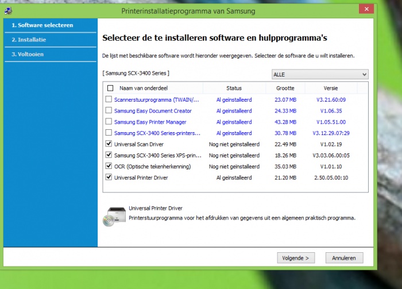The image size is (402, 289).
Task: Click the size value 43.28 MB
Action: [285, 122]
